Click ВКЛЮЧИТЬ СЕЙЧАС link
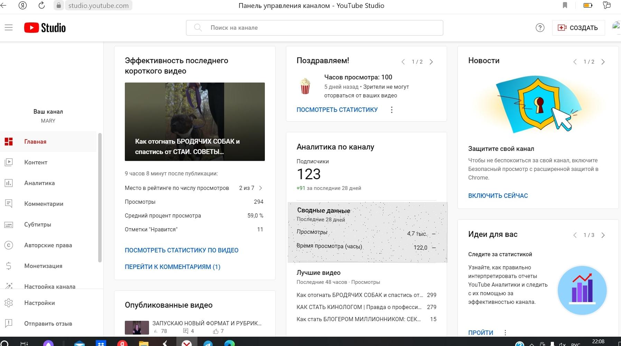 (498, 196)
